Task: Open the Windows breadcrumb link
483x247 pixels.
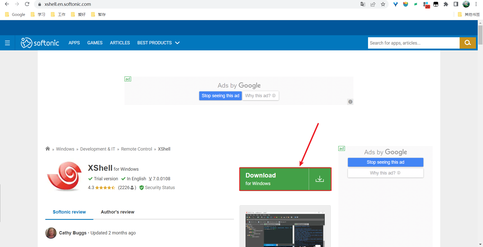Action: [x=65, y=149]
